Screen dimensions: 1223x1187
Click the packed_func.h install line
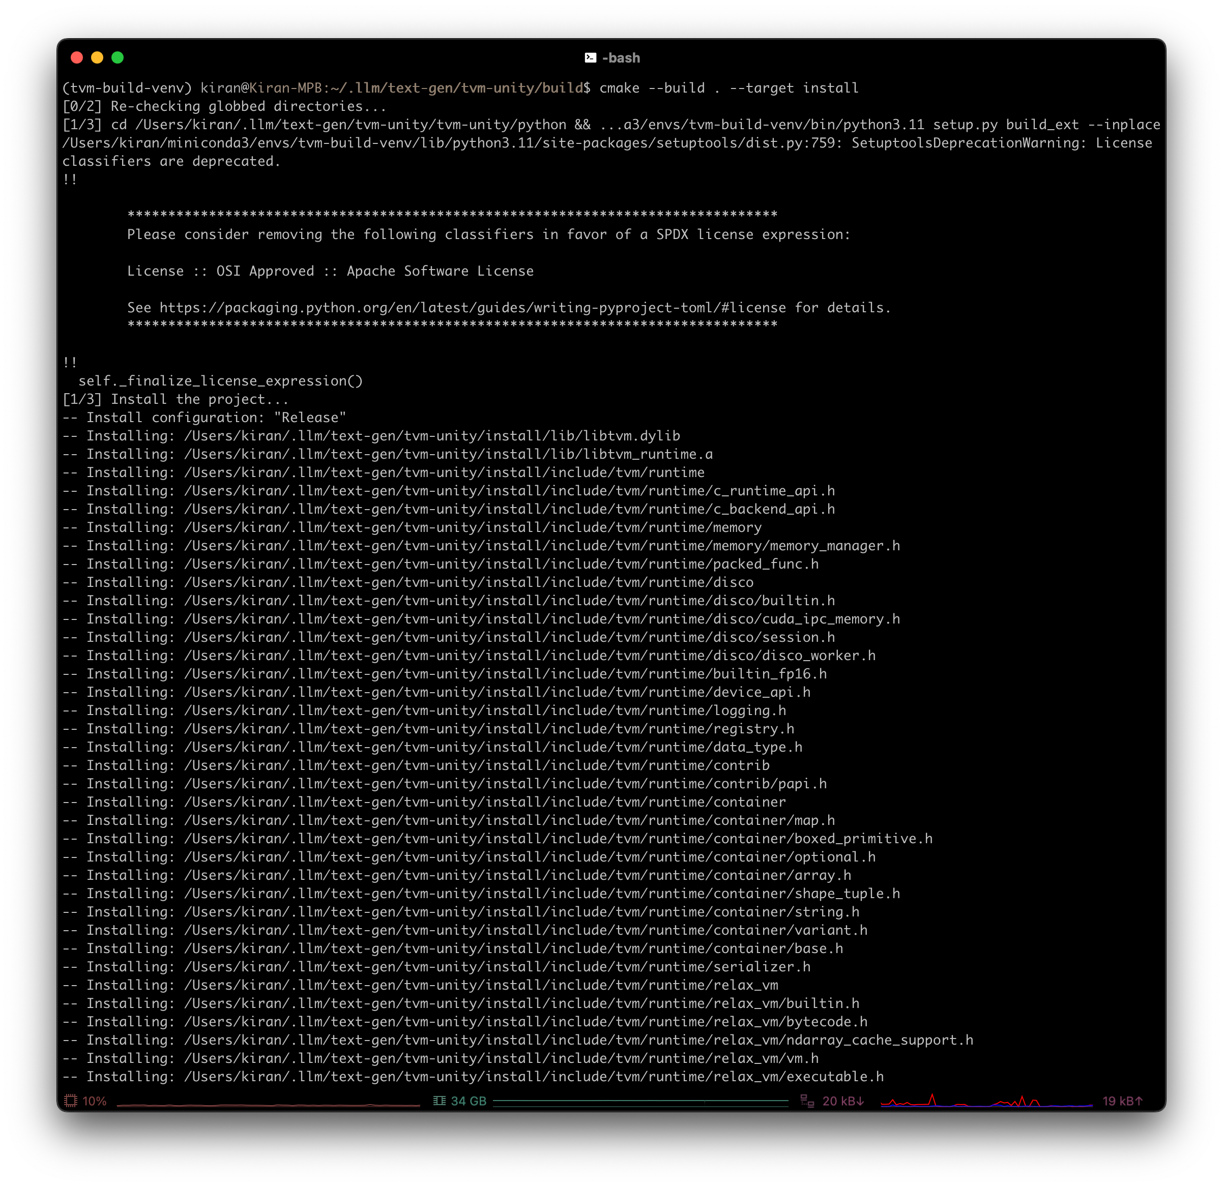(441, 564)
